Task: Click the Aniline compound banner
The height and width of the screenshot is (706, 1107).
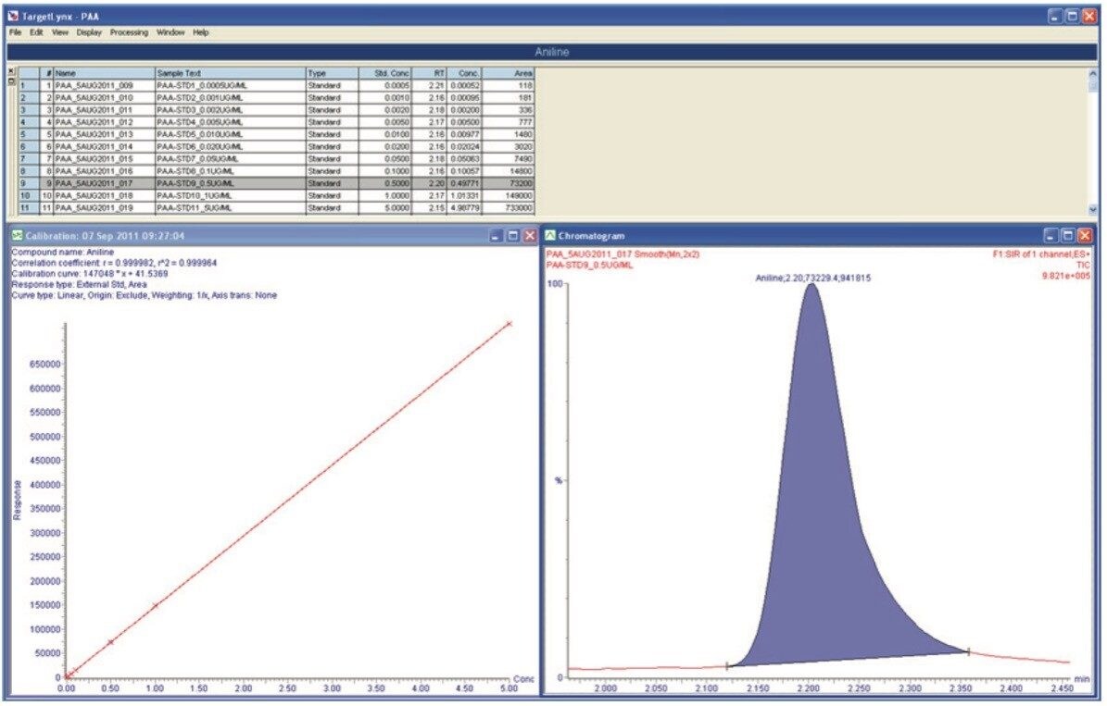Action: pos(553,54)
